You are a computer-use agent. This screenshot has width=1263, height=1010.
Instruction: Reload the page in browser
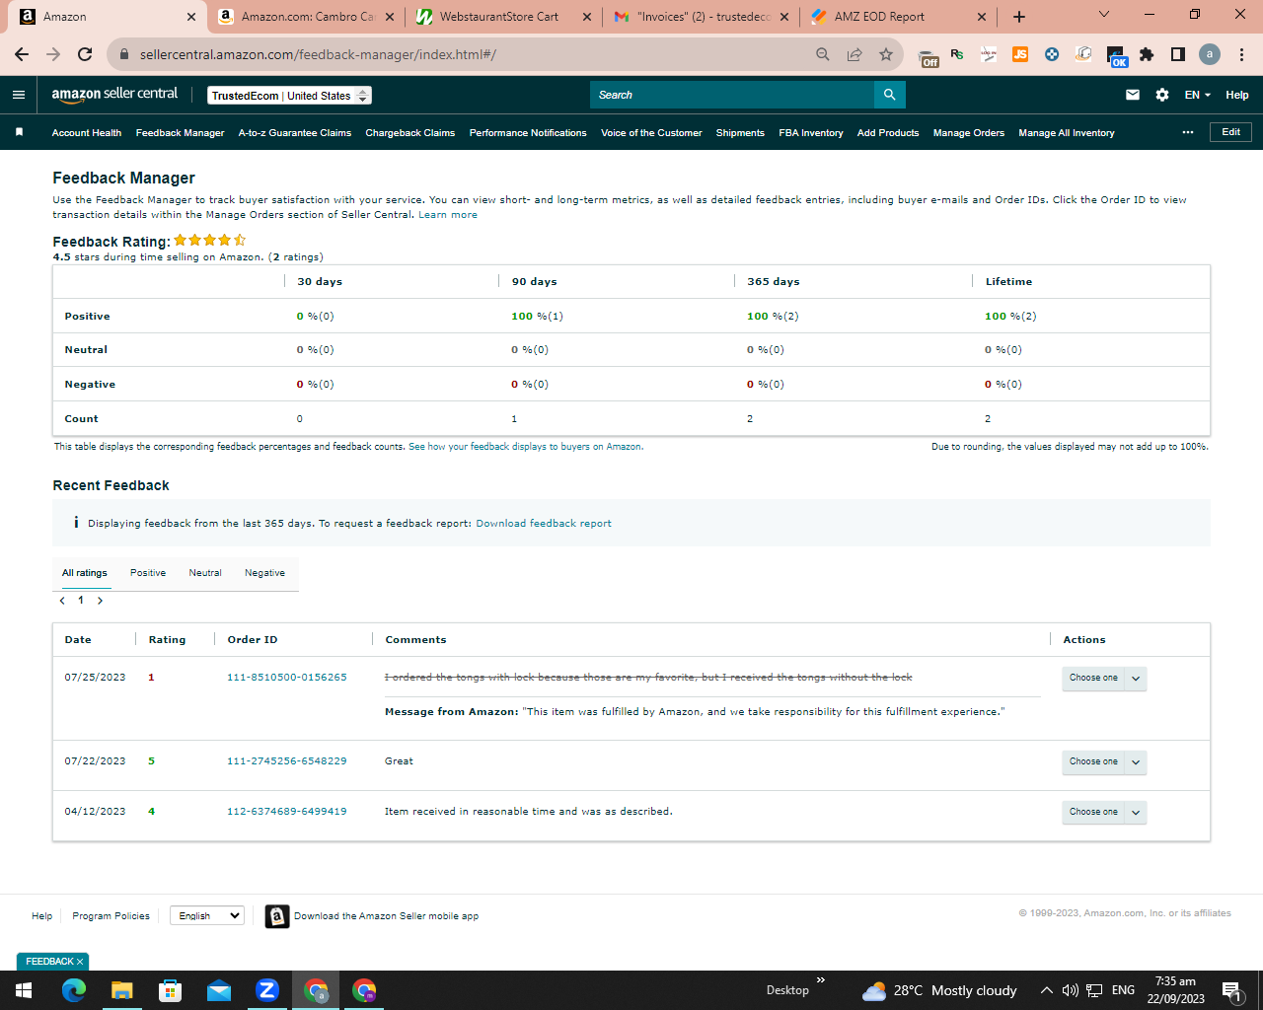85,54
